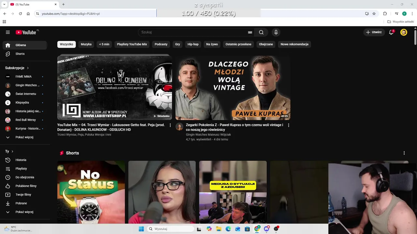Open the account avatar menu
This screenshot has width=417, height=234.
(x=404, y=32)
